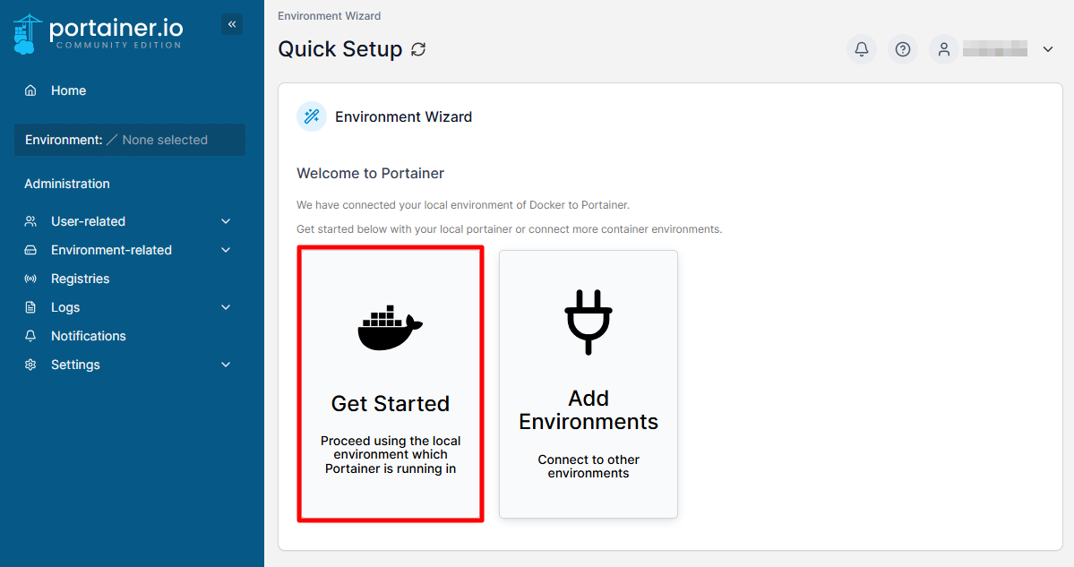Click the Quick Setup page title
1074x567 pixels.
tap(340, 49)
